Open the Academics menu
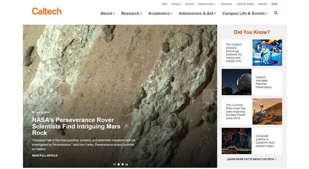This screenshot has height=169, width=309. 160,13
